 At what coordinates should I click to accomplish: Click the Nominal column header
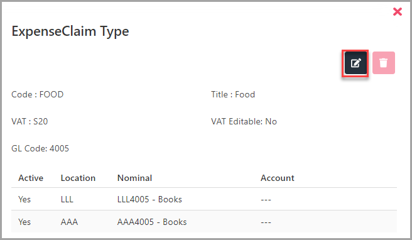[x=134, y=178]
